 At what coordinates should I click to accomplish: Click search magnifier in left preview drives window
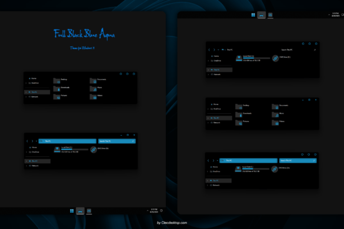(133, 141)
